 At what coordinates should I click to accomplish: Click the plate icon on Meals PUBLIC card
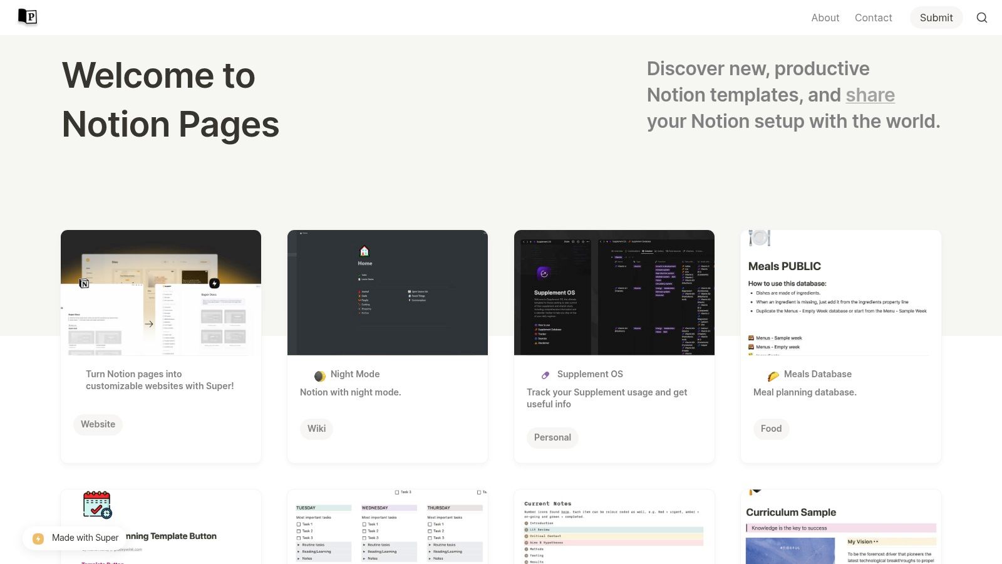pos(759,238)
